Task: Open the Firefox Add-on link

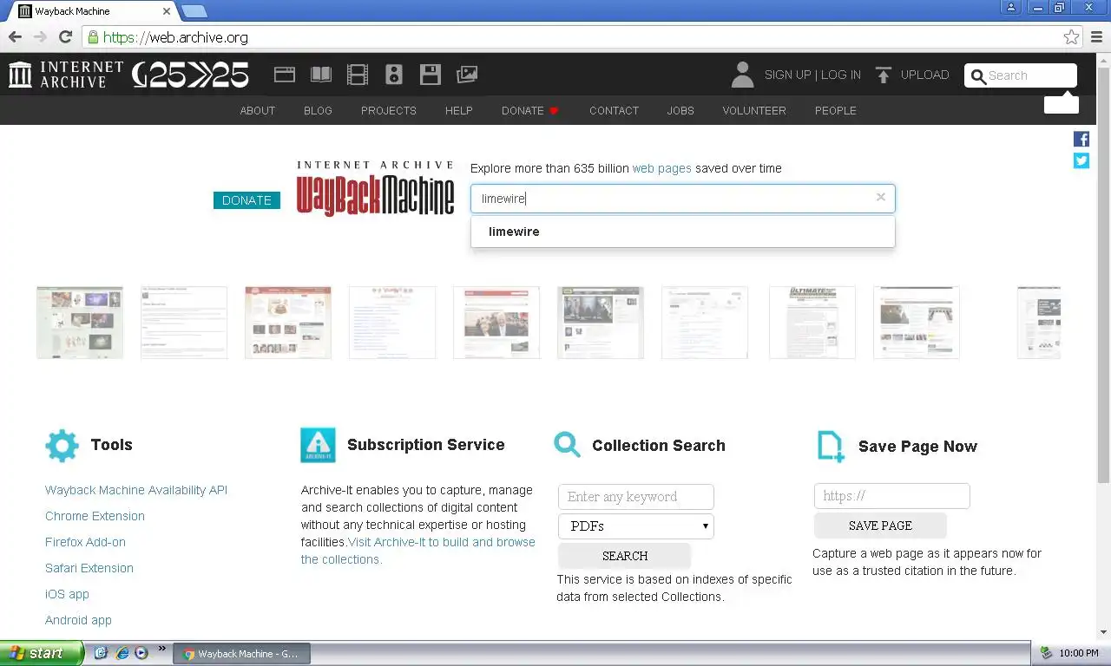Action: point(85,542)
